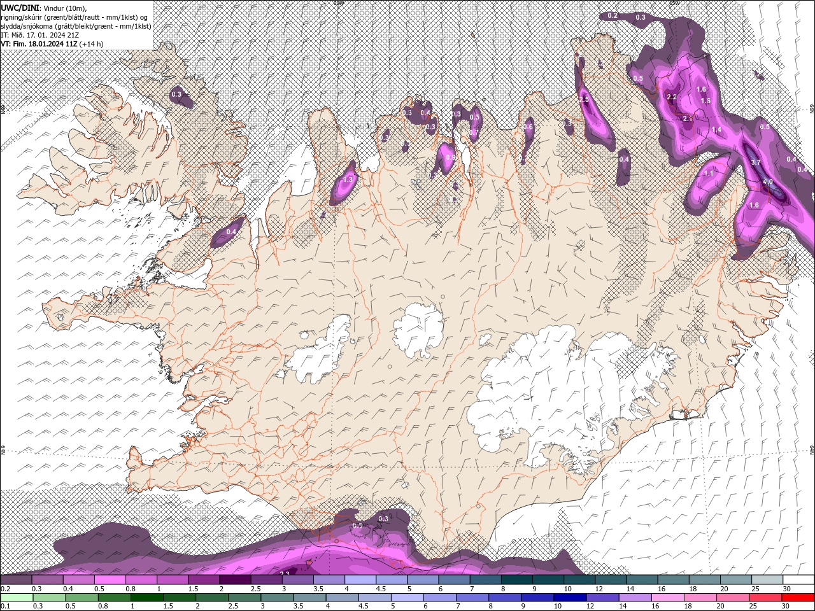This screenshot has height=611, width=815.
Task: Select the bright pink 0.5–0.8 snow legend swatch
Action: point(110,580)
